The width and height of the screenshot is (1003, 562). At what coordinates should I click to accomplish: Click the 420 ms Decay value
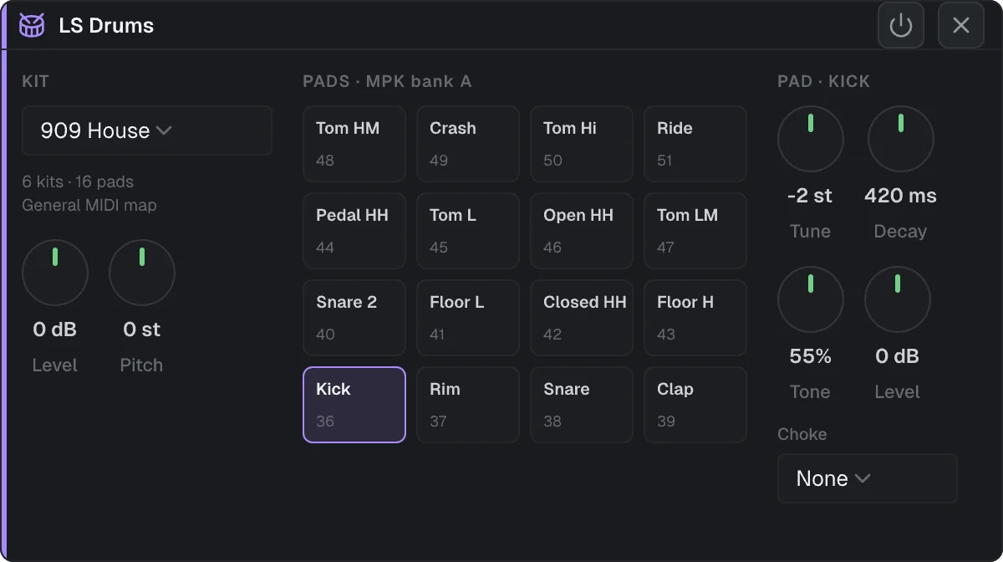point(900,196)
